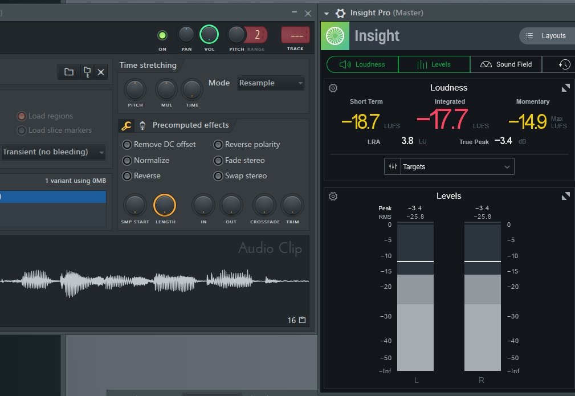Click the Insight Pro plugin gear icon
Screen dimensions: 575x396
[341, 13]
